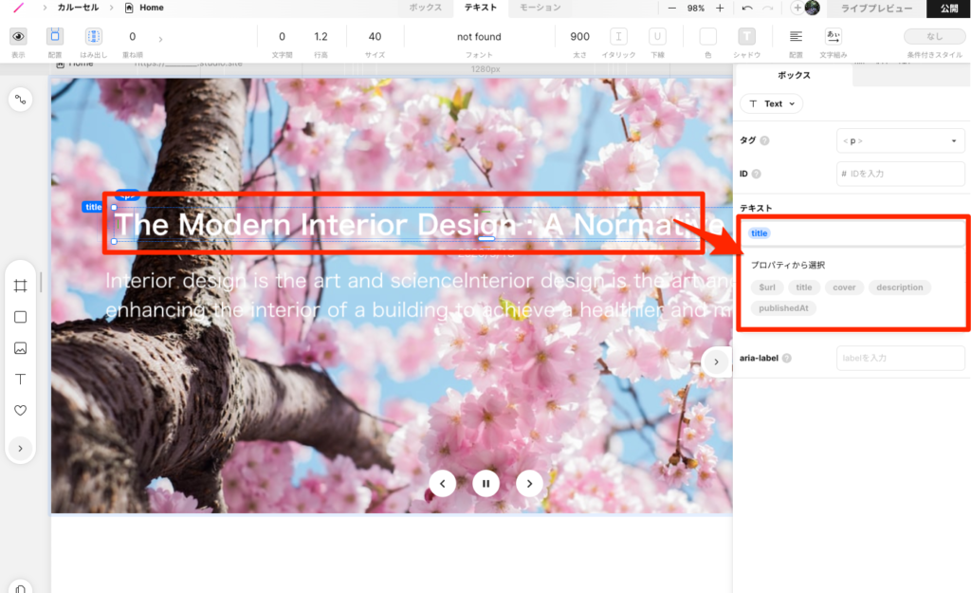
Task: Open the 色 text color swatch
Action: [707, 37]
